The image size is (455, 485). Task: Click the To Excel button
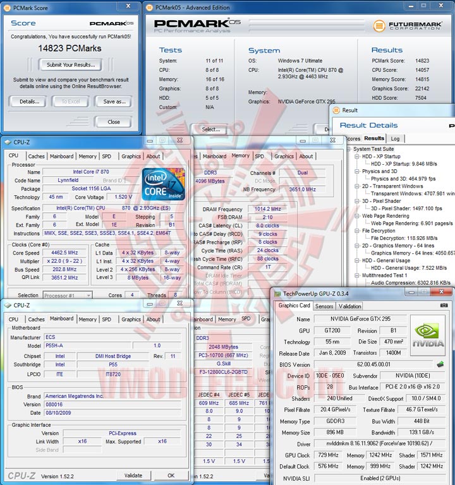71,102
